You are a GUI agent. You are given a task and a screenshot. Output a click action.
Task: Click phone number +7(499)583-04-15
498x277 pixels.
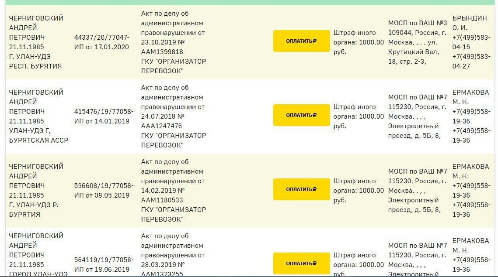[471, 42]
